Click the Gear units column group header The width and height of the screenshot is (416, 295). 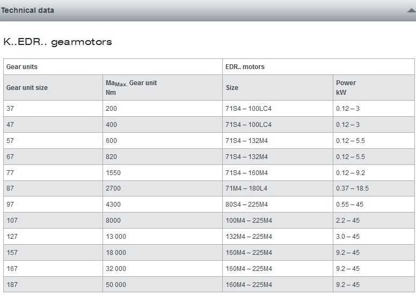point(113,67)
